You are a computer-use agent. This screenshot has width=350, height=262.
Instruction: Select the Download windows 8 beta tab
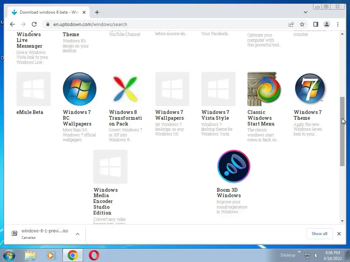pos(49,12)
